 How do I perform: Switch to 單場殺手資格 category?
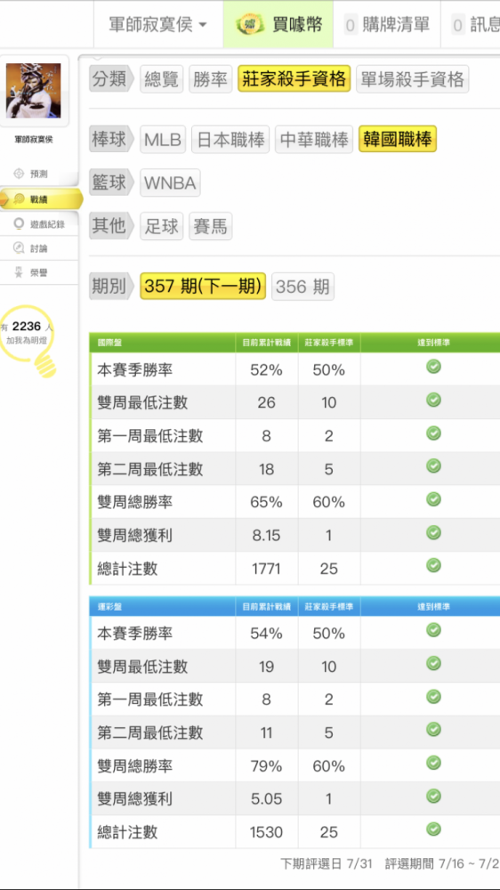click(x=413, y=79)
